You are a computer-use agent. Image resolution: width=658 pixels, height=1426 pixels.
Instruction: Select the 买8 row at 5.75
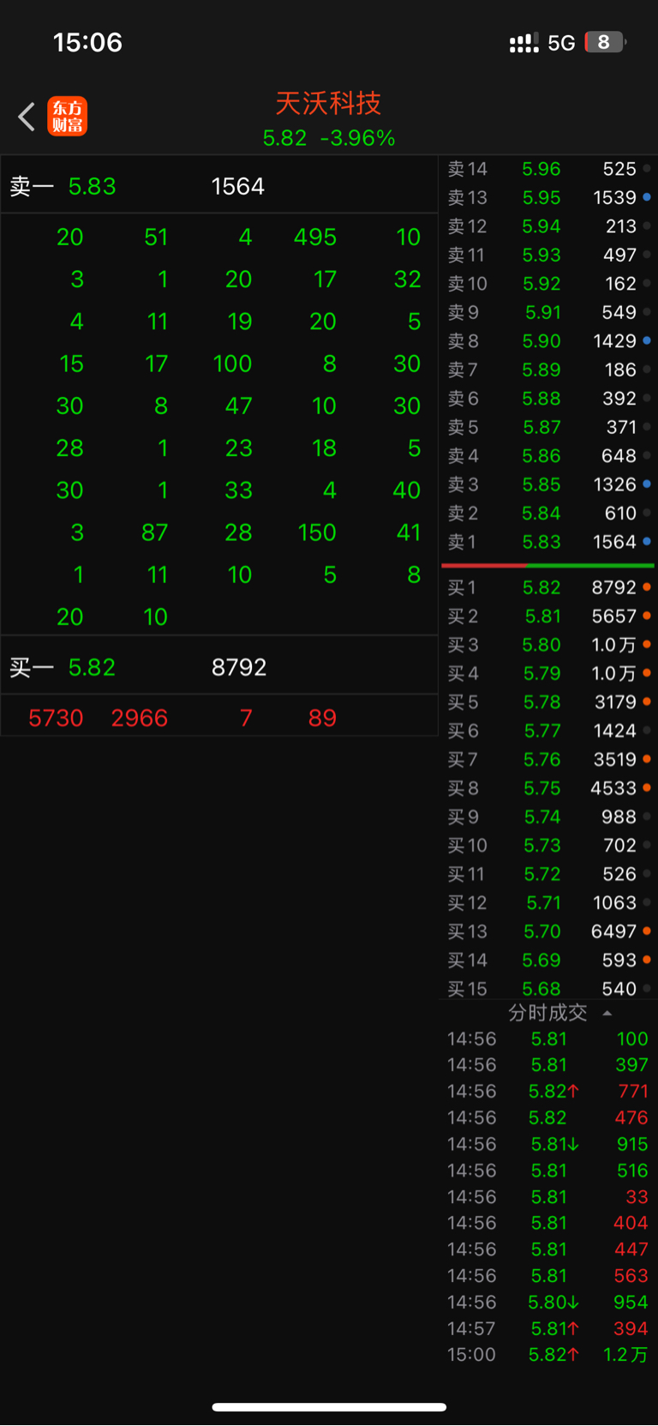click(548, 789)
